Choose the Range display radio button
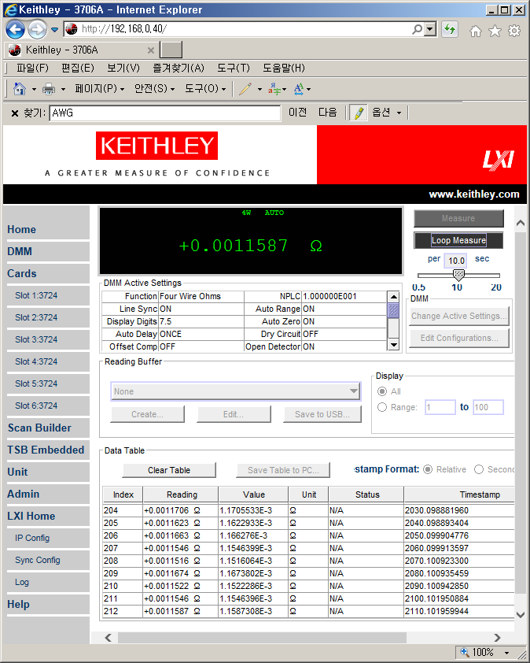The width and height of the screenshot is (530, 663). pyautogui.click(x=383, y=407)
